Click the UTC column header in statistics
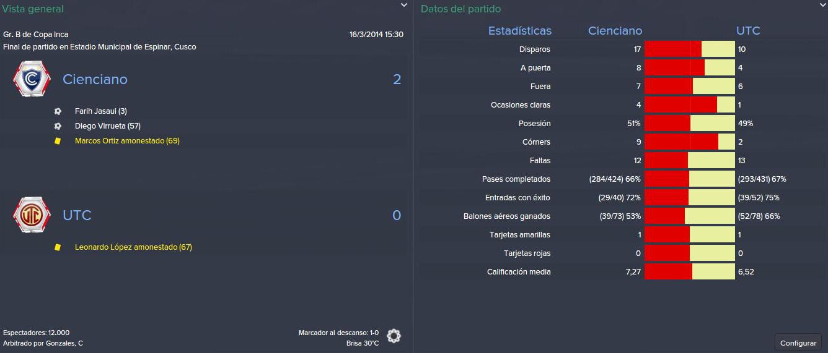Image resolution: width=828 pixels, height=353 pixels. (748, 31)
